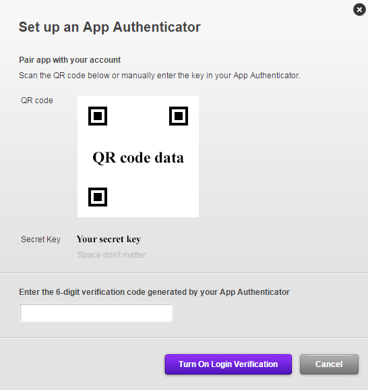368x390 pixels.
Task: Click the 'QR code data' text
Action: click(x=138, y=158)
